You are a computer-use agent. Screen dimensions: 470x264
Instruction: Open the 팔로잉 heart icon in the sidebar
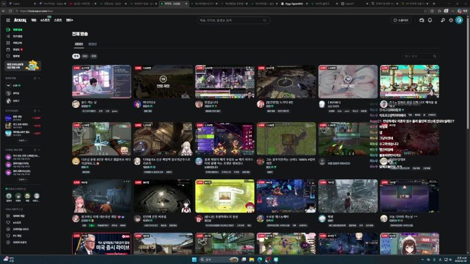(x=8, y=56)
